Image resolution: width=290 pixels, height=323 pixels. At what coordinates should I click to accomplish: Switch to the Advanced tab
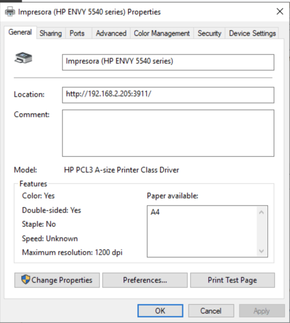[111, 33]
